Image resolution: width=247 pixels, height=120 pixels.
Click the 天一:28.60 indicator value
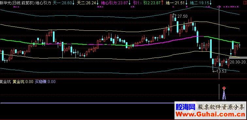pyautogui.click(x=62, y=3)
